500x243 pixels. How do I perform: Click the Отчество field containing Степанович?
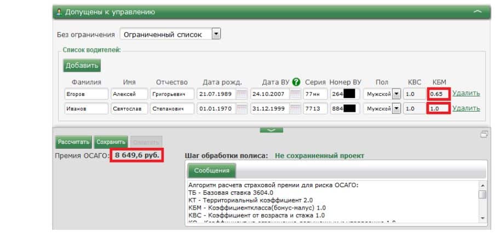pos(172,108)
